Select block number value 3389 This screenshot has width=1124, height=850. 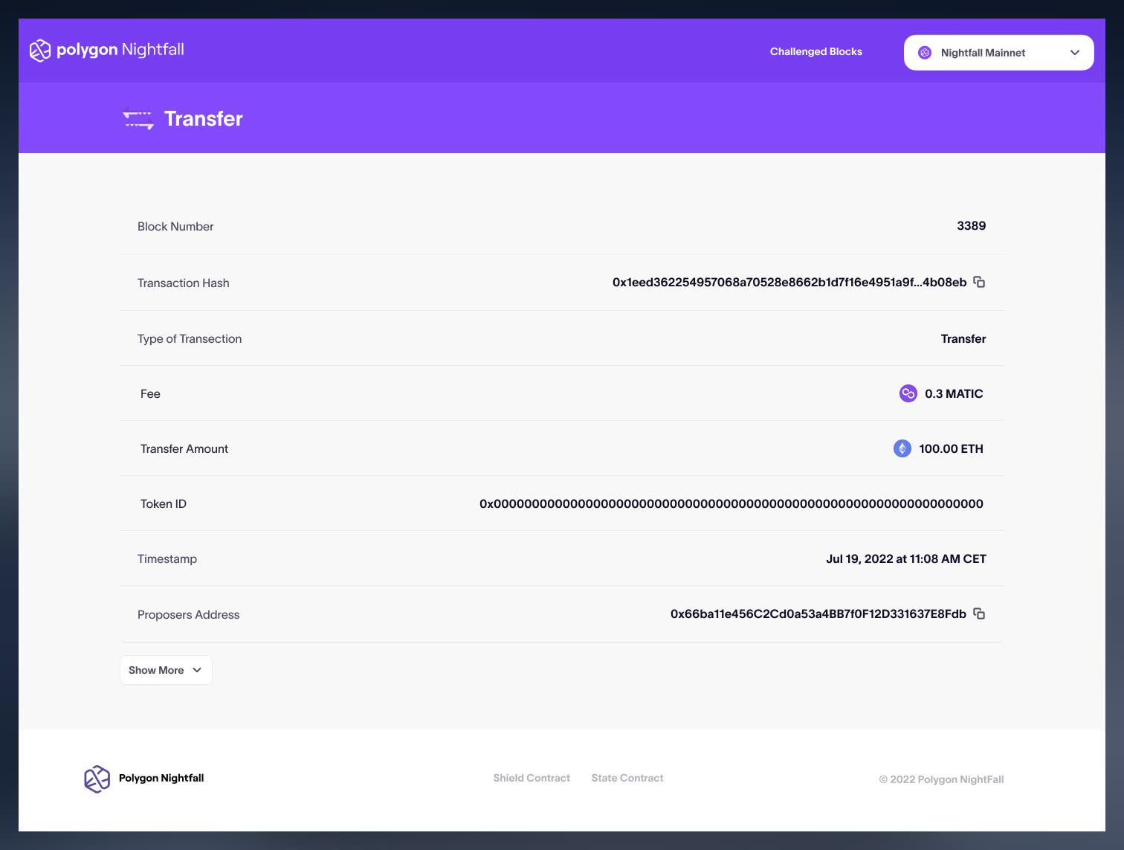pyautogui.click(x=971, y=225)
